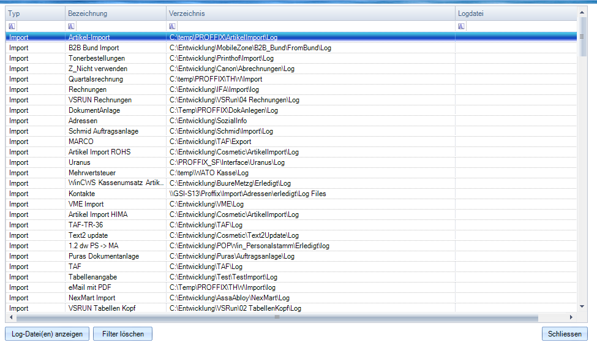Select the B2B Bund Import row
Screen dimensions: 597x353
click(x=94, y=48)
